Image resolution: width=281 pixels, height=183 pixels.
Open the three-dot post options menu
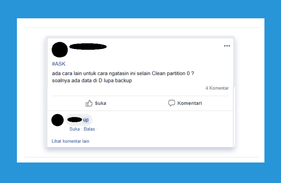tap(227, 46)
